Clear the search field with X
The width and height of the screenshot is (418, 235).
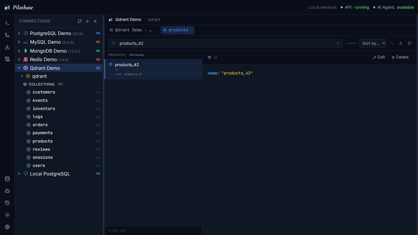point(338,43)
